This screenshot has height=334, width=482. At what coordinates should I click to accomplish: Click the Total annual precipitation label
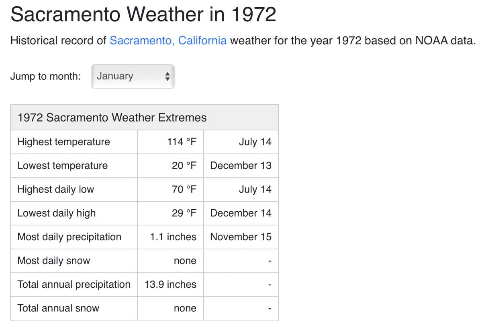point(74,284)
